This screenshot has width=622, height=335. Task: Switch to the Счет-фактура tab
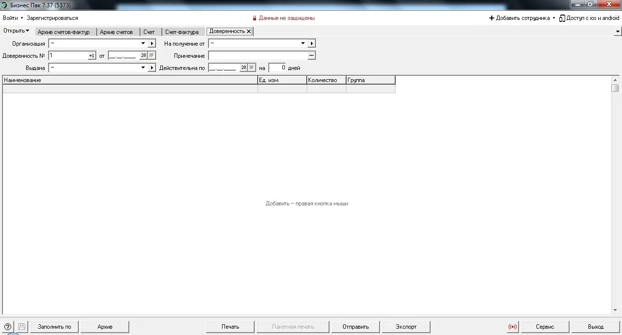(182, 32)
